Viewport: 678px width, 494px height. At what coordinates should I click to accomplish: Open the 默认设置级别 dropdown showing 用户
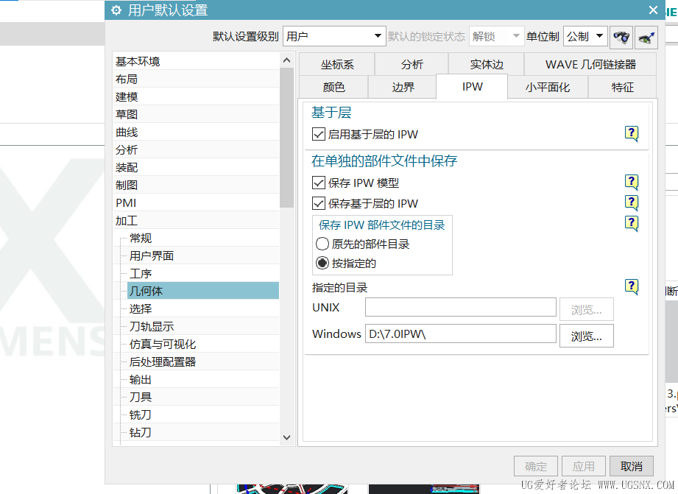click(x=333, y=36)
